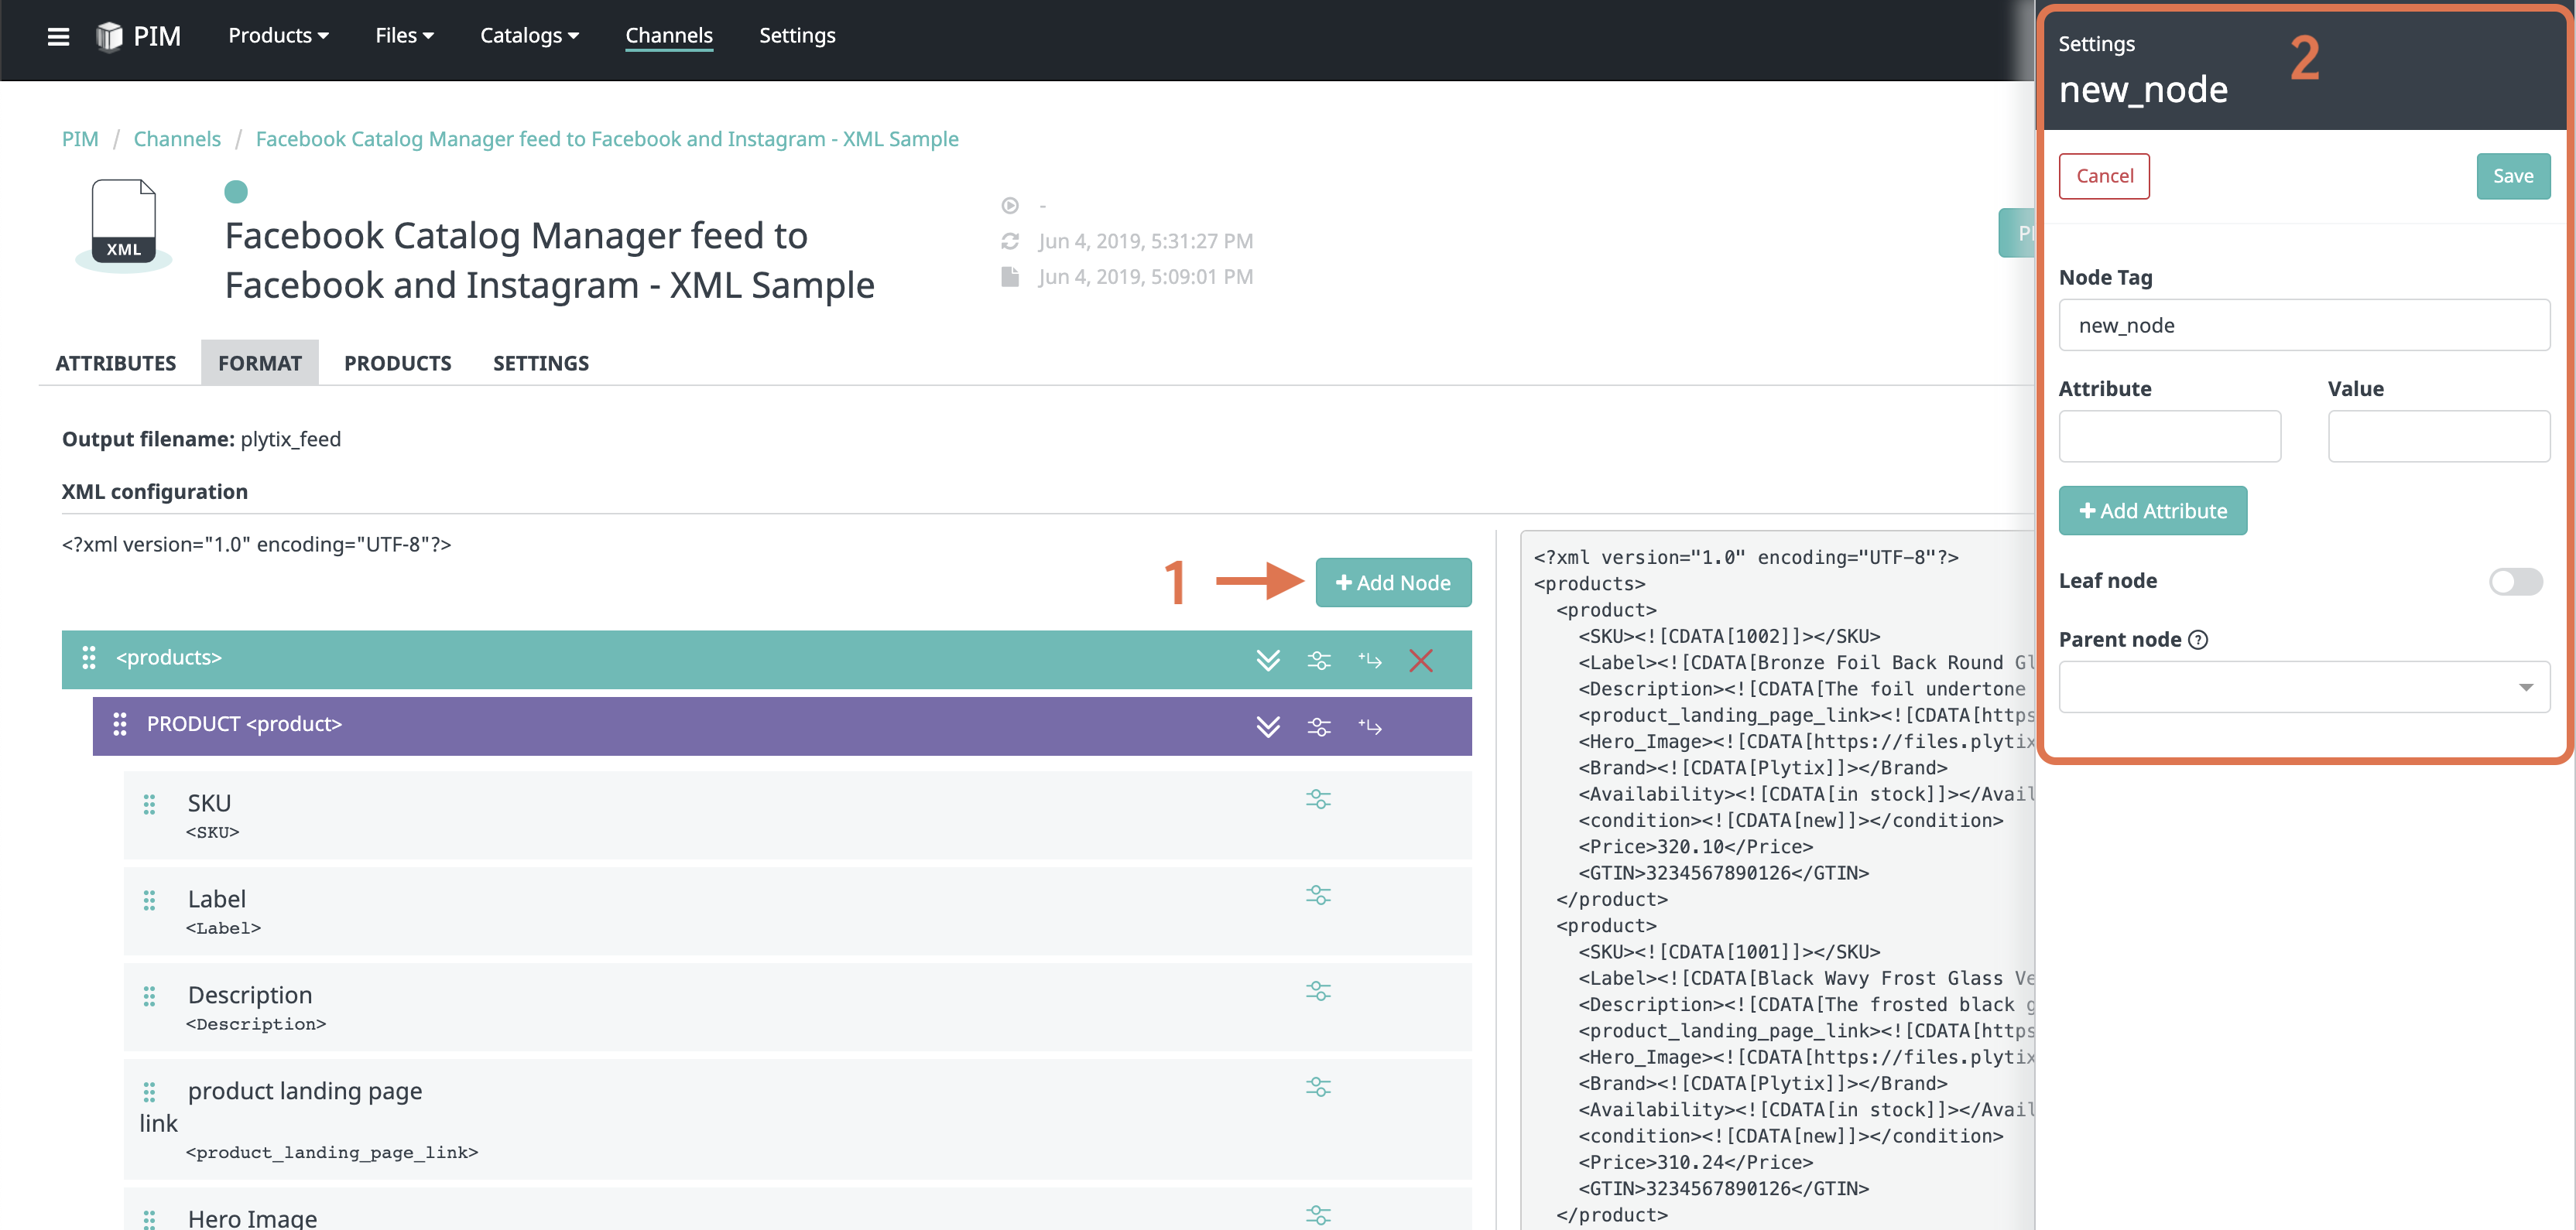Click the teal channel status dot
This screenshot has width=2576, height=1230.
236,192
